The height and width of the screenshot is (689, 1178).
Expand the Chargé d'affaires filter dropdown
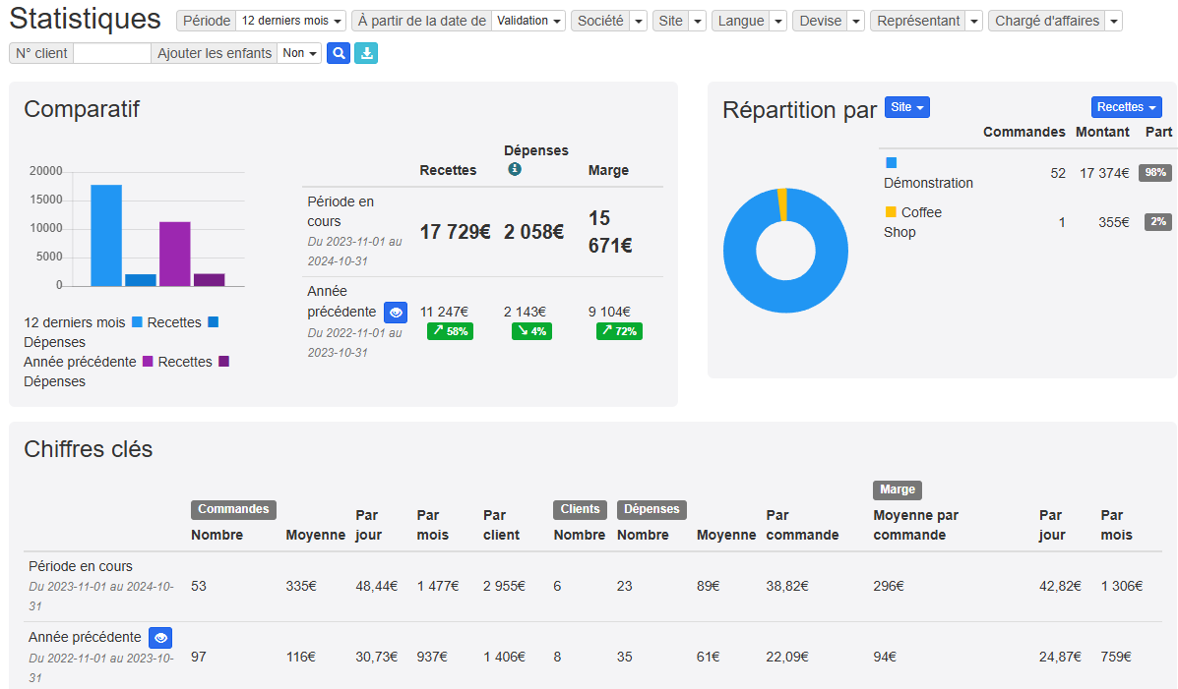click(1114, 21)
